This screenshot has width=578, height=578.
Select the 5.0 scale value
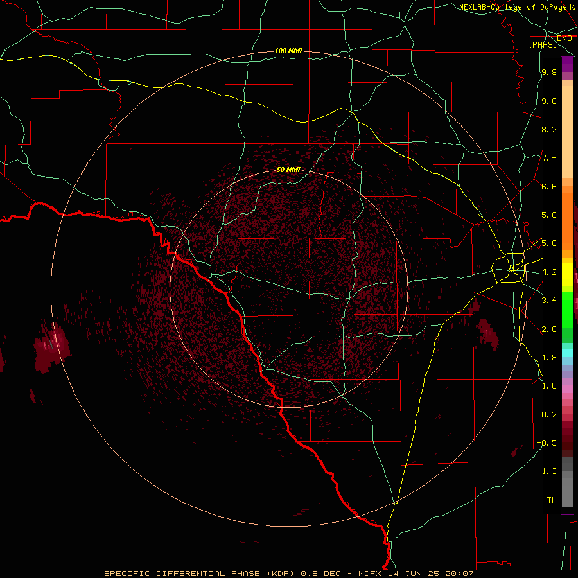pyautogui.click(x=549, y=243)
